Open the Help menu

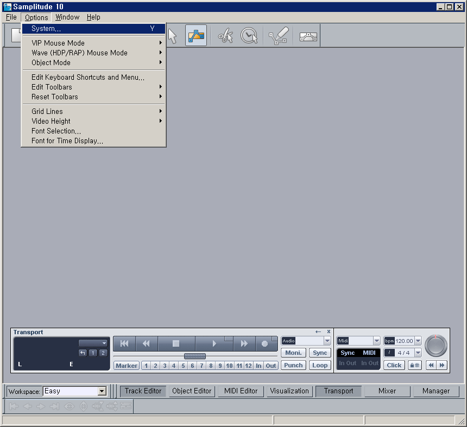pyautogui.click(x=93, y=17)
